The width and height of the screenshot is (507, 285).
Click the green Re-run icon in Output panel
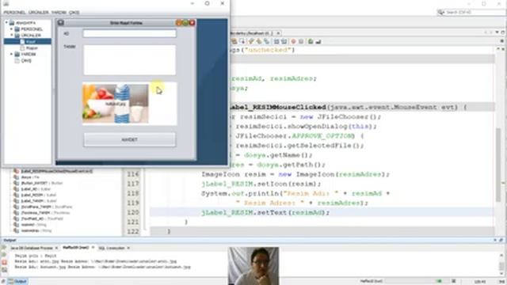[4, 248]
